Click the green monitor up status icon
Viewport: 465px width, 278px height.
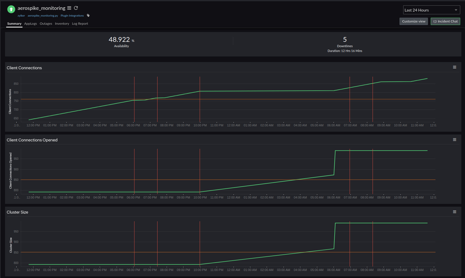pos(11,9)
